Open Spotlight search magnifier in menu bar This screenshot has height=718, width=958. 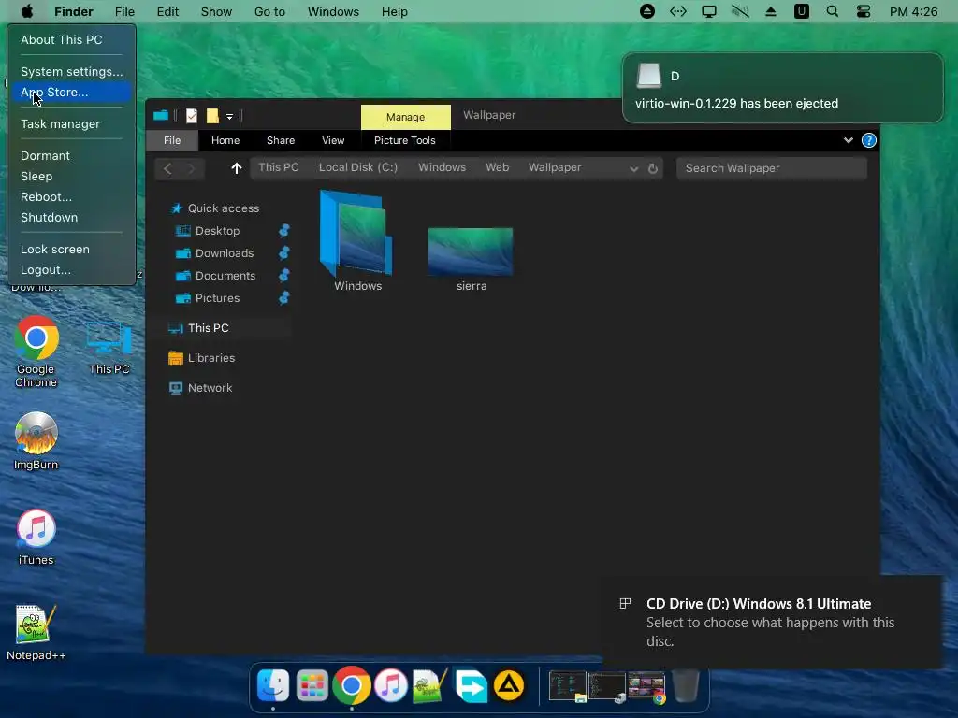point(832,11)
